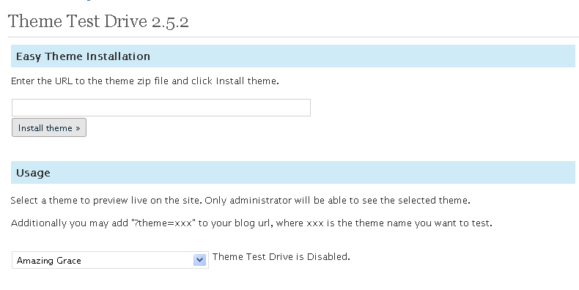The width and height of the screenshot is (579, 290).
Task: Click the Easy Theme Installation header
Action: coord(293,56)
